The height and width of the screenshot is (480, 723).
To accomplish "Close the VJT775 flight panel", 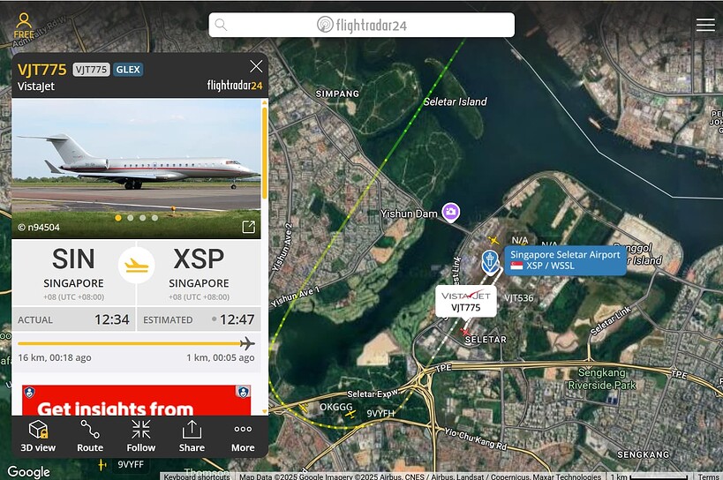I will tap(256, 66).
